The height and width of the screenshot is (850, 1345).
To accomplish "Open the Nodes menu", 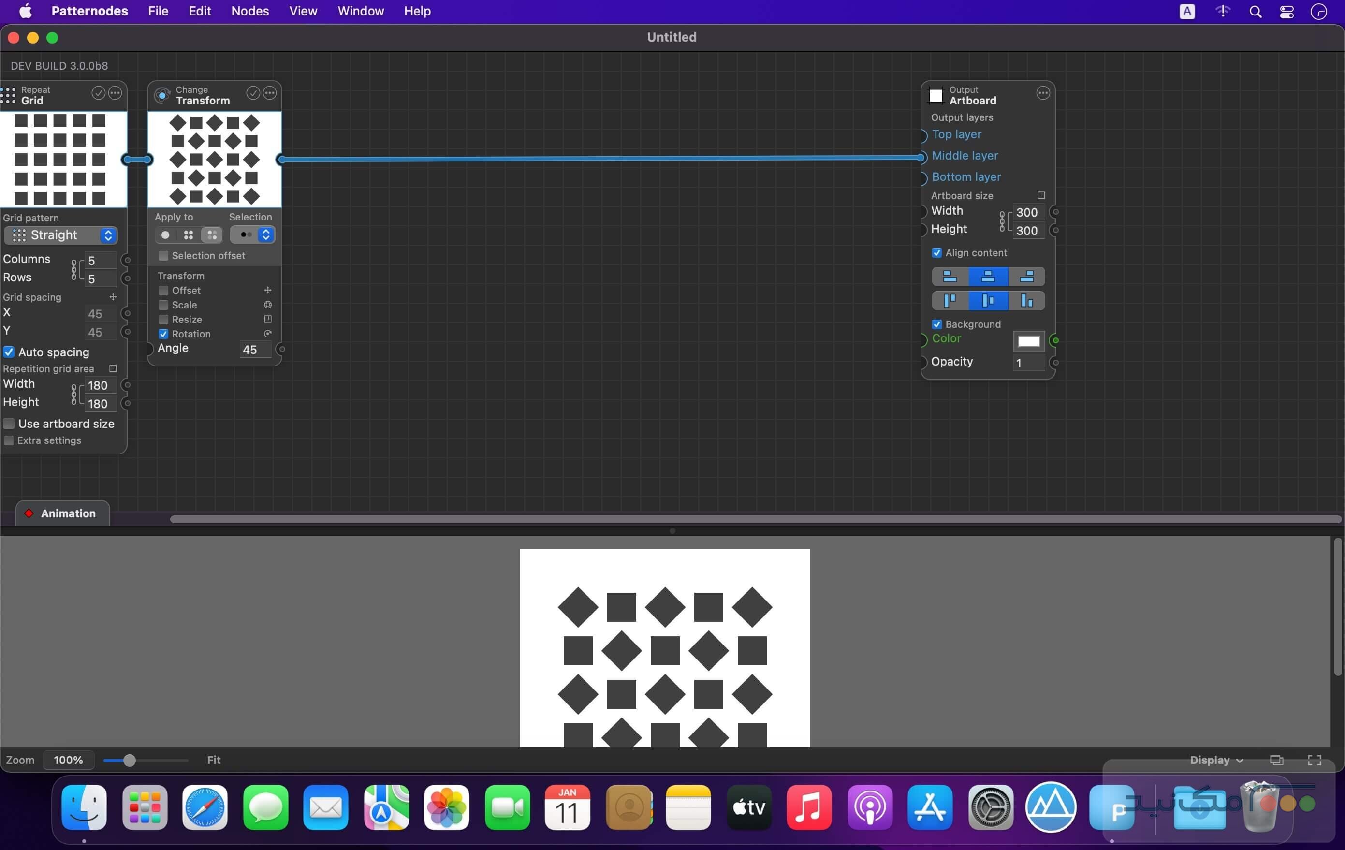I will pyautogui.click(x=249, y=11).
